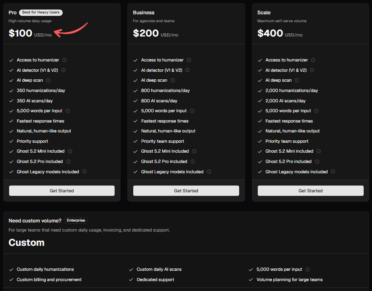Click the Business plan title
372x291 pixels.
(144, 13)
